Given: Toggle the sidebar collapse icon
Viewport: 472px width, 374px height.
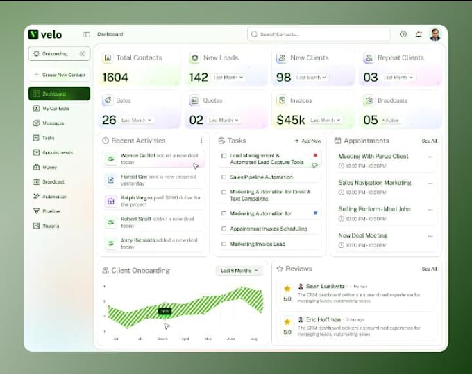Looking at the screenshot, I should [86, 35].
